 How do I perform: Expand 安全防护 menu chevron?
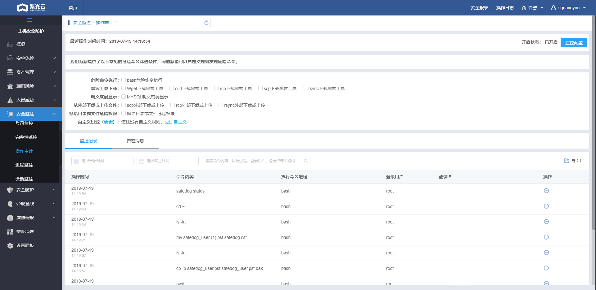[54, 190]
